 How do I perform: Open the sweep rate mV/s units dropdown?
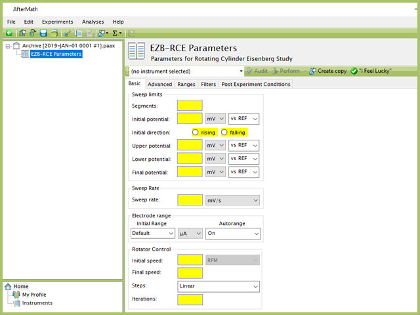pyautogui.click(x=232, y=200)
